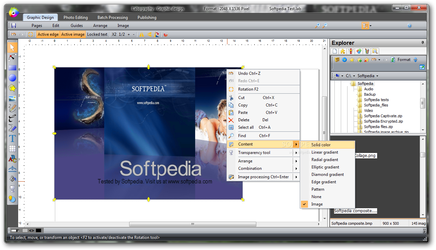The height and width of the screenshot is (250, 436).
Task: Open the ABC artistic text tool
Action: [x=12, y=159]
